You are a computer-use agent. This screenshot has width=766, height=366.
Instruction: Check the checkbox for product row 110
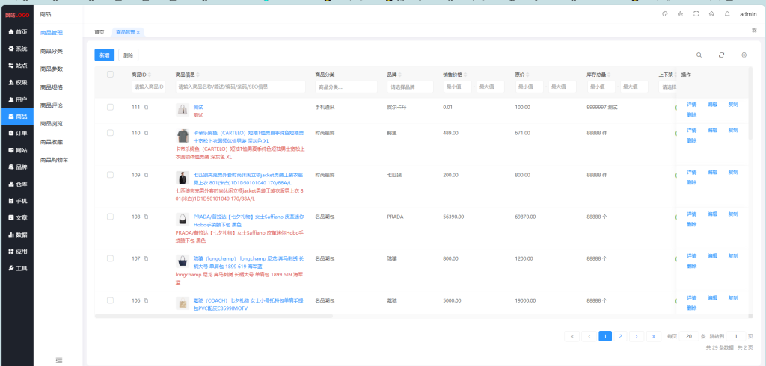point(110,133)
